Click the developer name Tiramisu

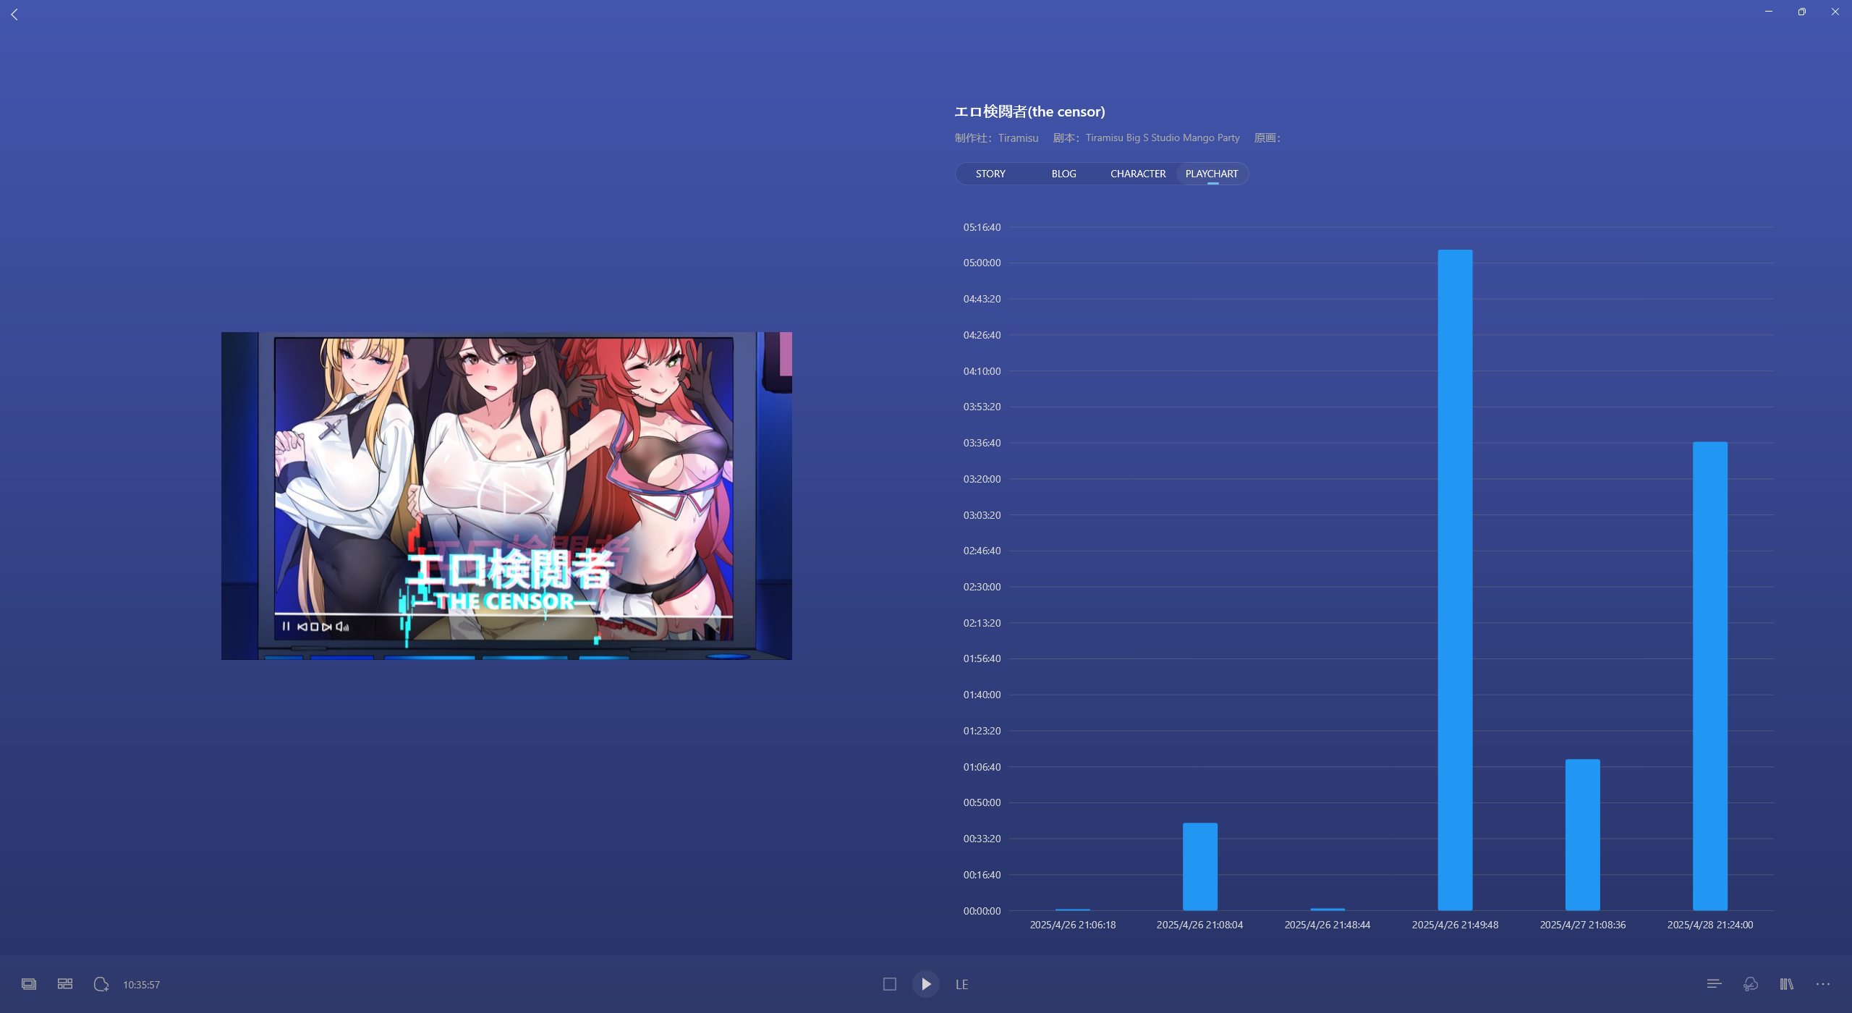1018,137
